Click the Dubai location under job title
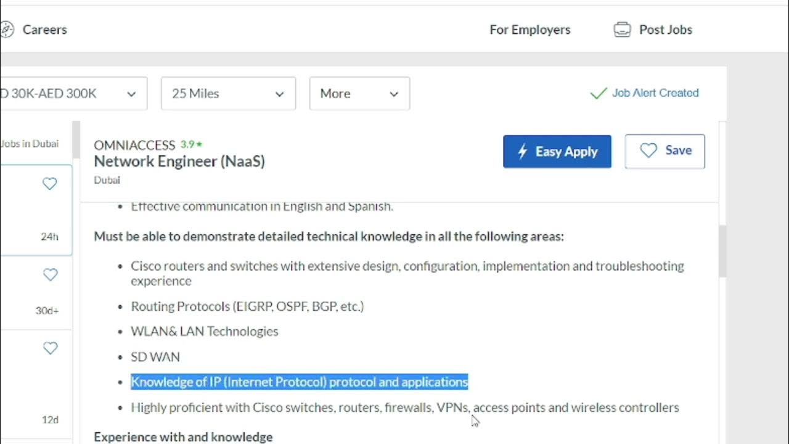This screenshot has height=444, width=789. coord(107,180)
